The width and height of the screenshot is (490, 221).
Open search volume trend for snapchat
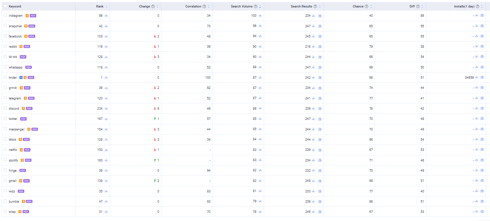point(260,26)
